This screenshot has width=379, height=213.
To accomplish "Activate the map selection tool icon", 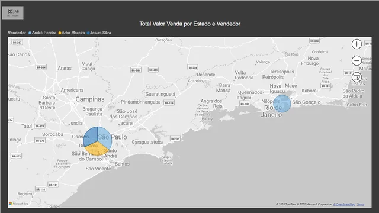I will pos(356,78).
